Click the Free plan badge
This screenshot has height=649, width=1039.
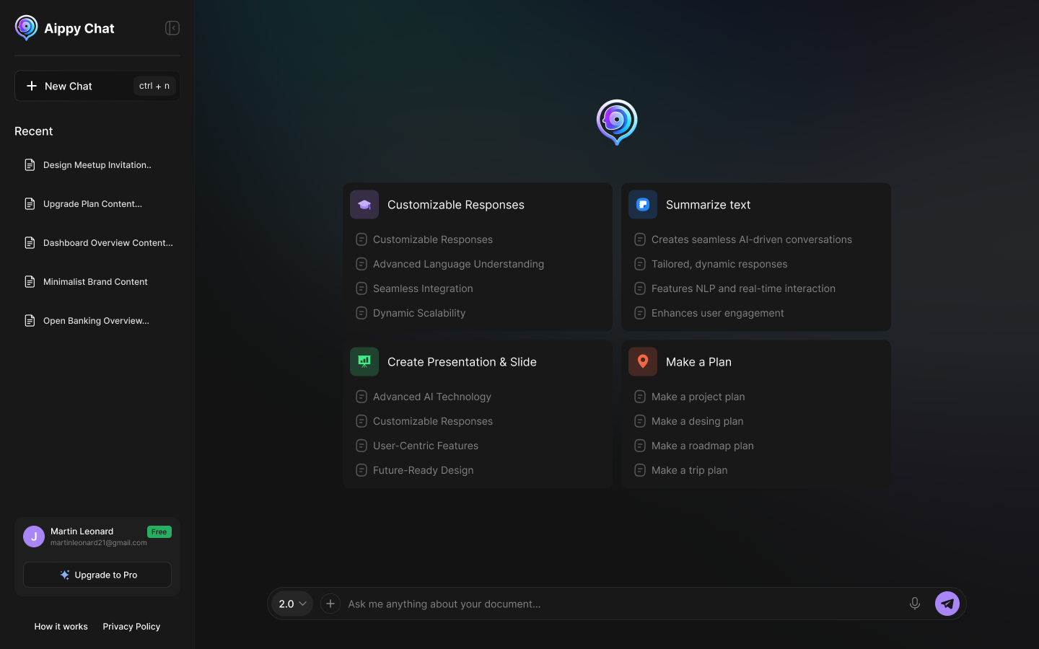point(159,531)
